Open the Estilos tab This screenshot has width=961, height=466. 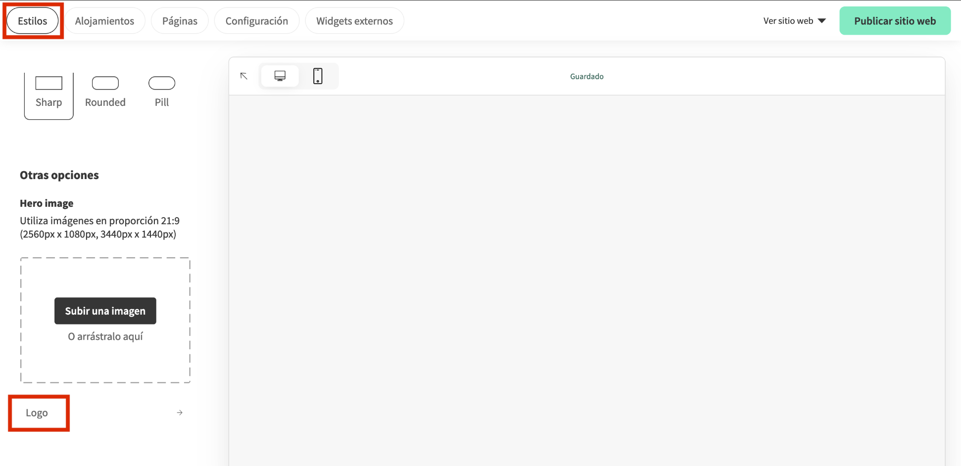32,20
